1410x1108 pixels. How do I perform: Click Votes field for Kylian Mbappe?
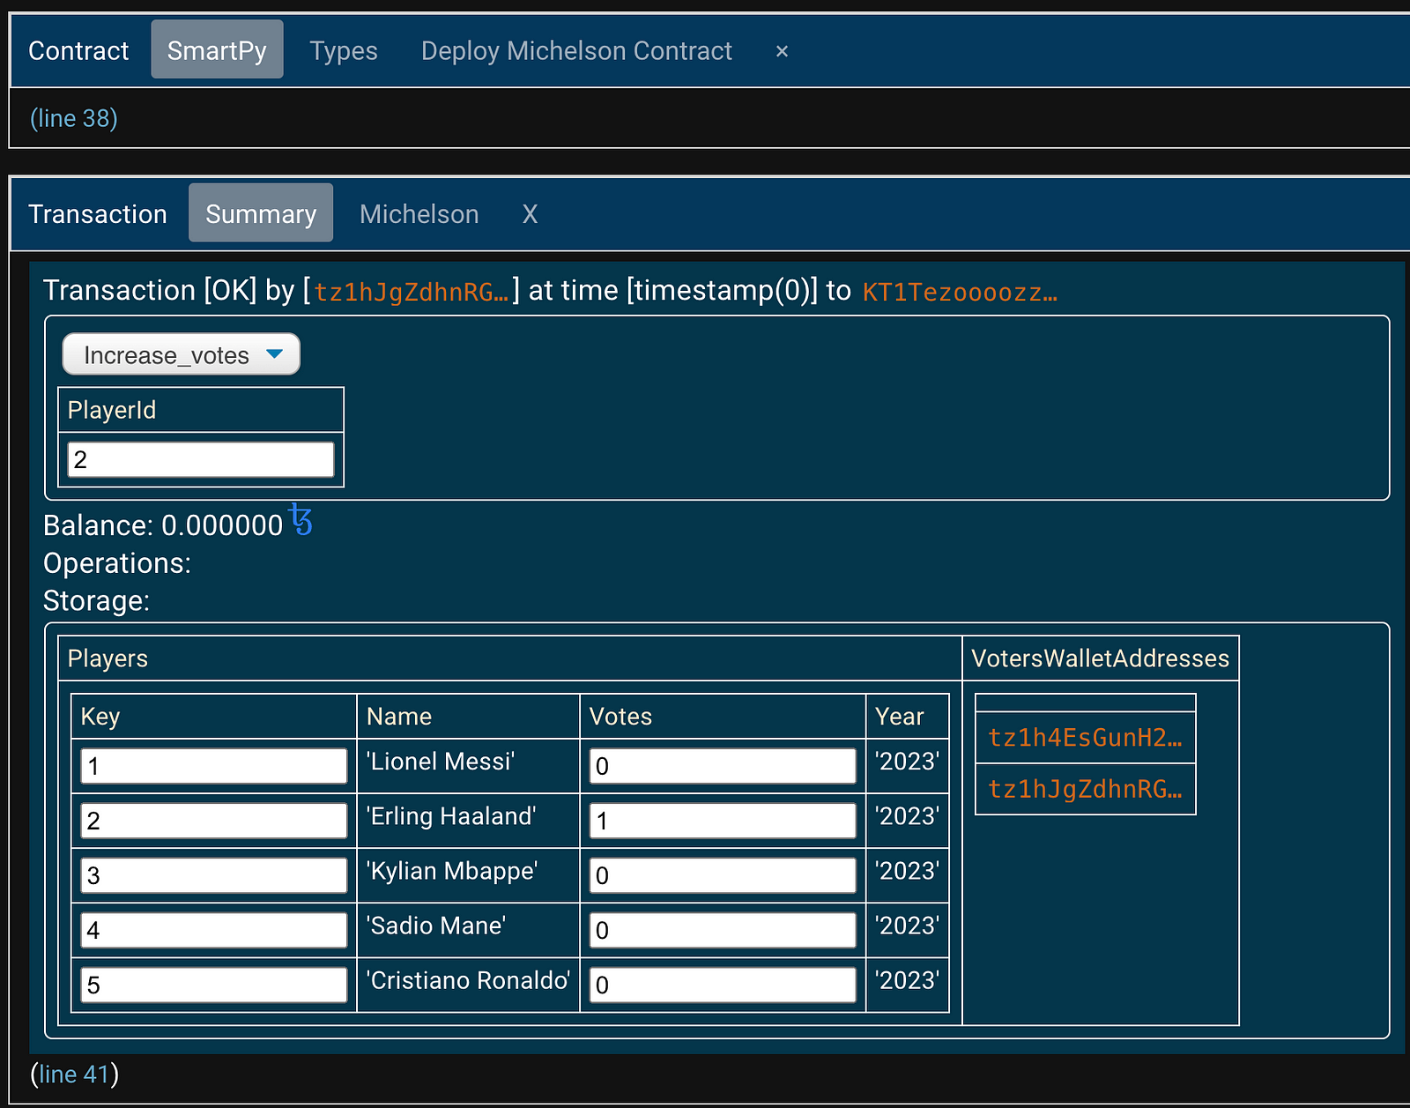[722, 875]
